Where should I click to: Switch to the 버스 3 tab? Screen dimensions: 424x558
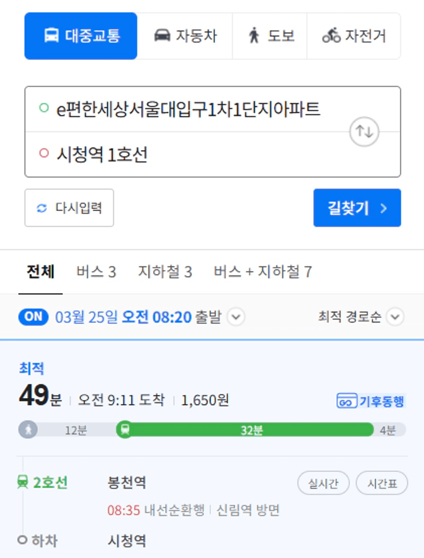pos(96,272)
